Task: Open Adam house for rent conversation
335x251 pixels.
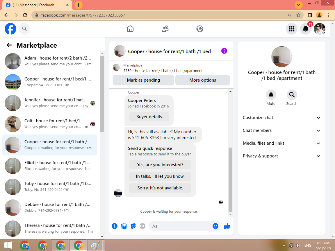Action: (50, 61)
